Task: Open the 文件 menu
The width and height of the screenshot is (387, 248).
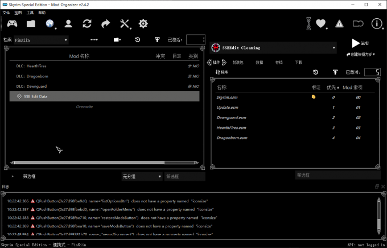Action: click(6, 13)
